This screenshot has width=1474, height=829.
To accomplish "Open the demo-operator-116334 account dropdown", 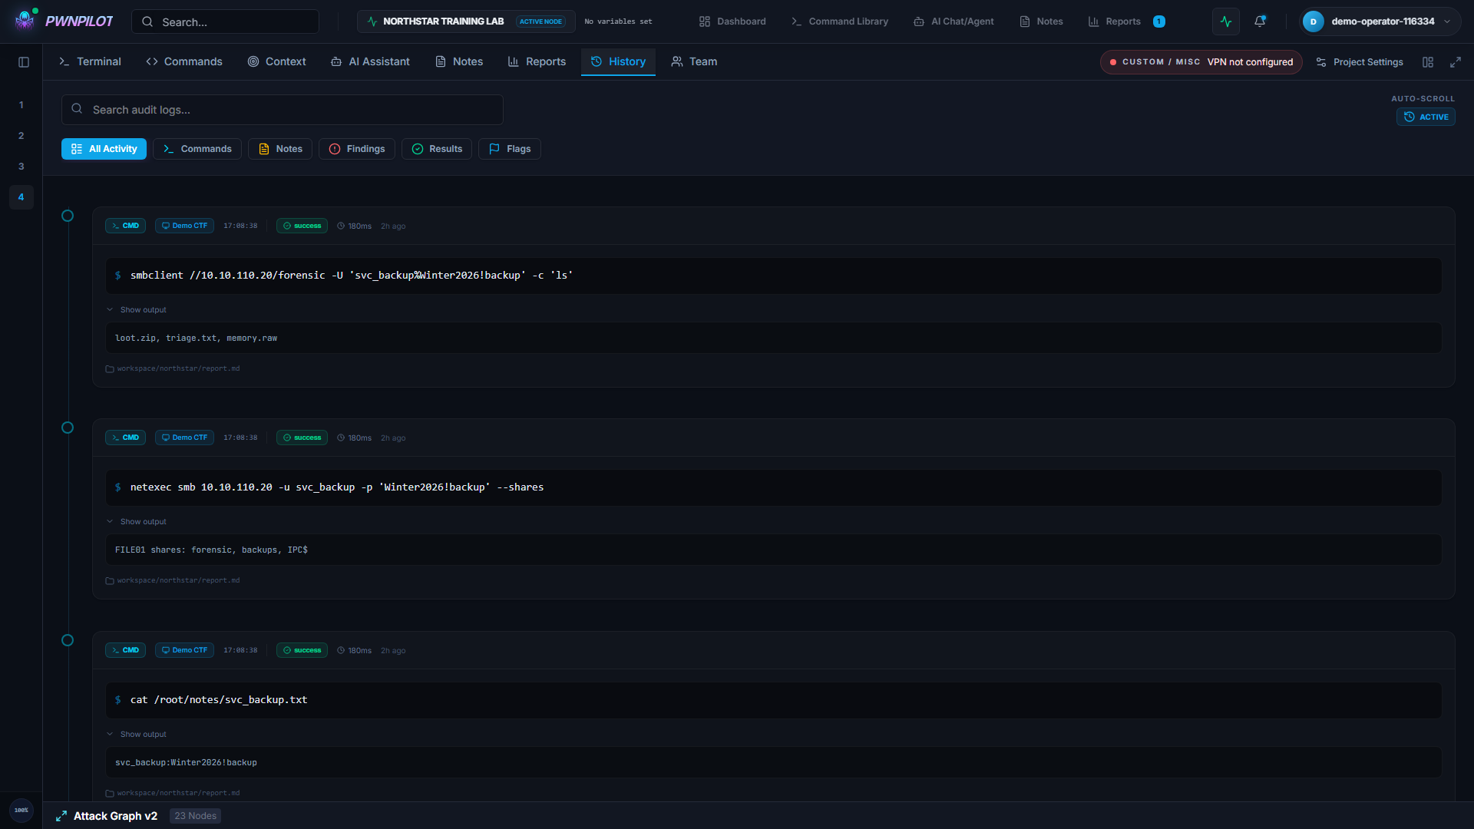I will tap(1380, 21).
